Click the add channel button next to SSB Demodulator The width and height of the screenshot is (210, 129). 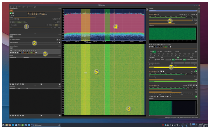click(59, 43)
